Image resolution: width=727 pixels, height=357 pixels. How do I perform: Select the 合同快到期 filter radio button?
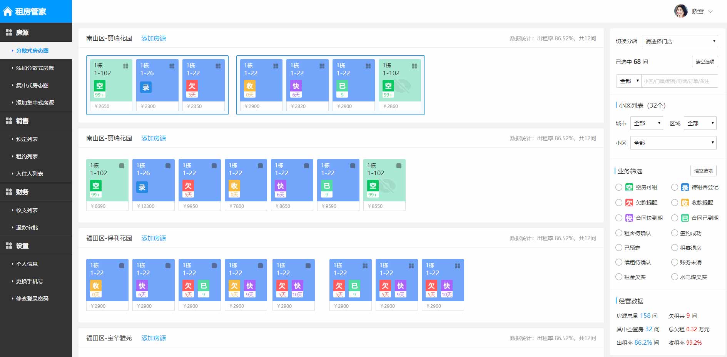[619, 218]
